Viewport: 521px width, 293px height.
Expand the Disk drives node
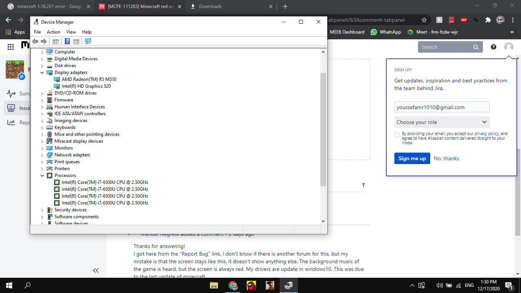tap(42, 66)
